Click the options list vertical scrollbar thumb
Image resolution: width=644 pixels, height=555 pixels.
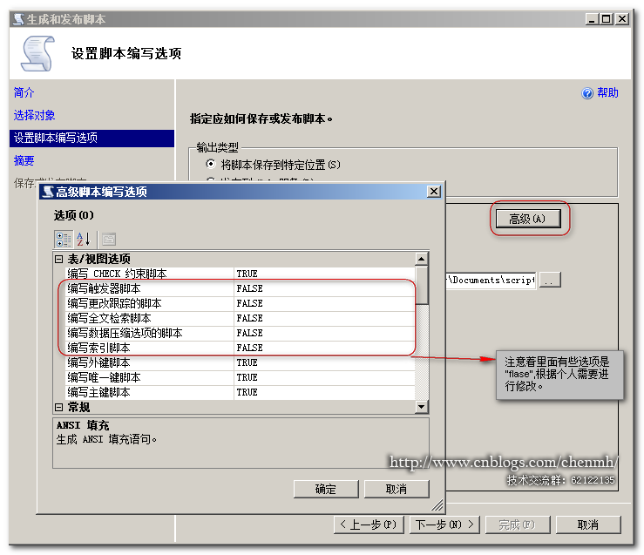[x=422, y=284]
